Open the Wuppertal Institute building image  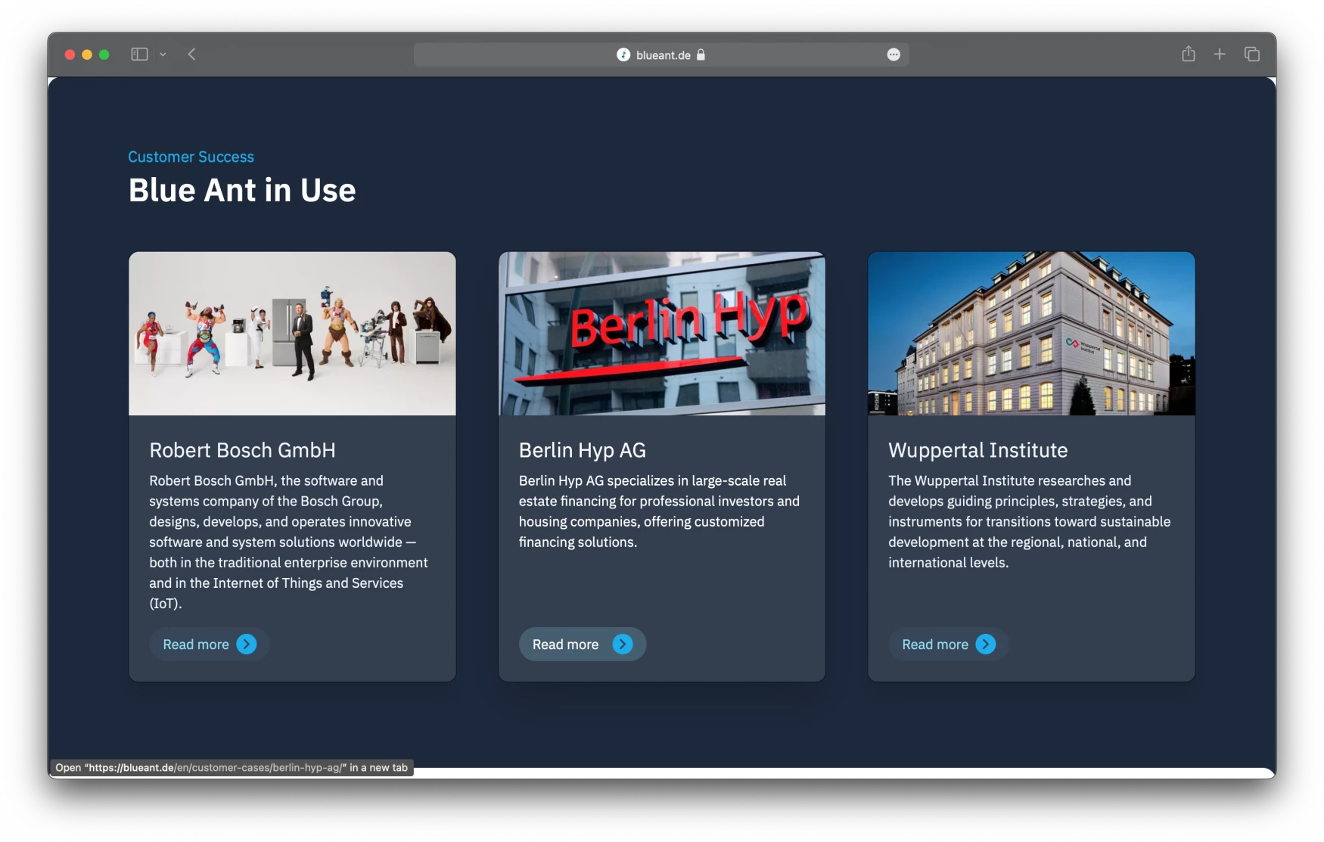[x=1031, y=334]
